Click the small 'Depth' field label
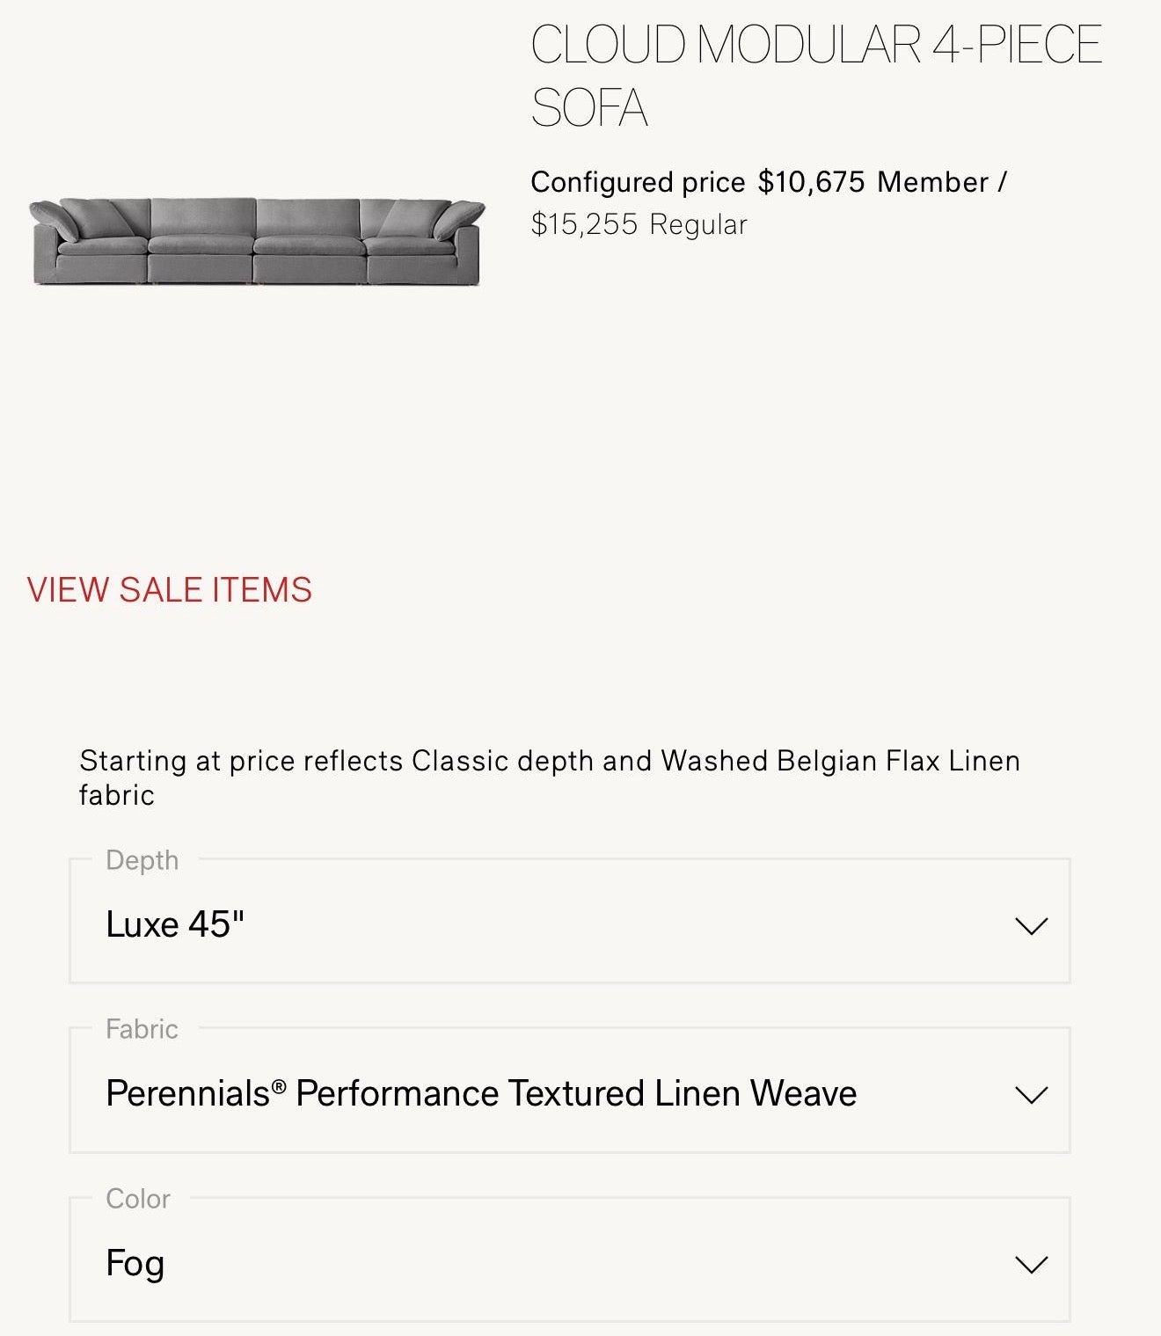 click(x=142, y=860)
